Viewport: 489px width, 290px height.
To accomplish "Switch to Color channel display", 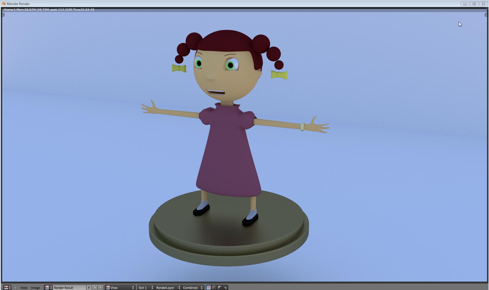I will click(x=214, y=287).
